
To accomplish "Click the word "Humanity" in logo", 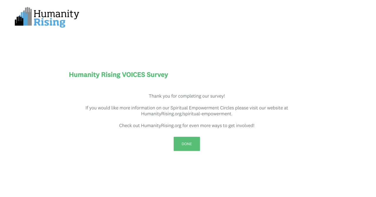I will click(x=56, y=14).
